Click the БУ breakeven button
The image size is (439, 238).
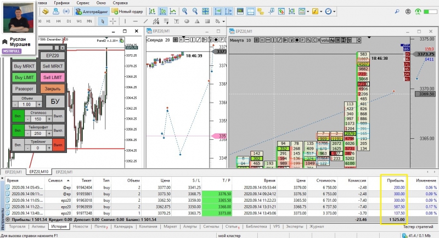55,101
